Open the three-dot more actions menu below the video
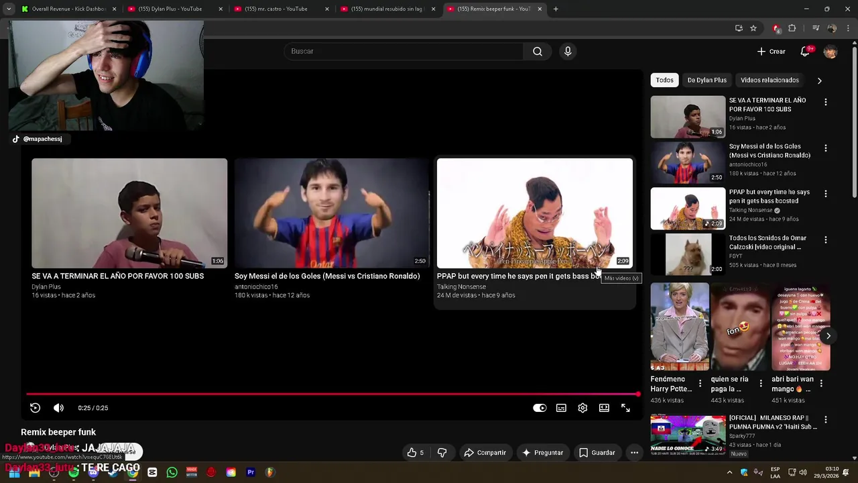858x483 pixels. (634, 453)
